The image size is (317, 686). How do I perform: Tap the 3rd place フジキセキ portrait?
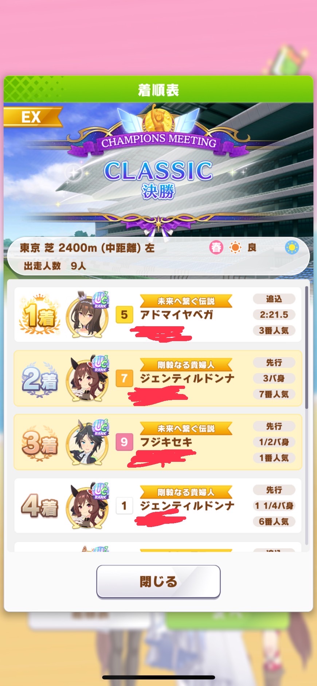click(87, 442)
